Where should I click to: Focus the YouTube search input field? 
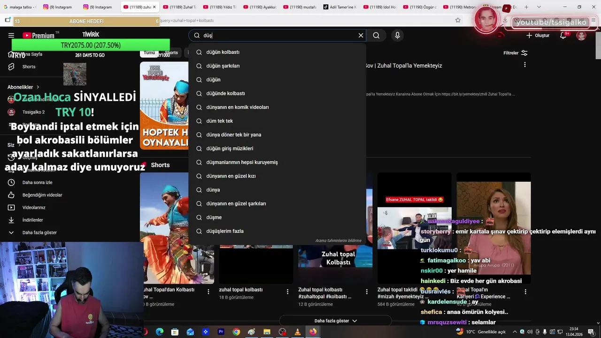tap(277, 35)
